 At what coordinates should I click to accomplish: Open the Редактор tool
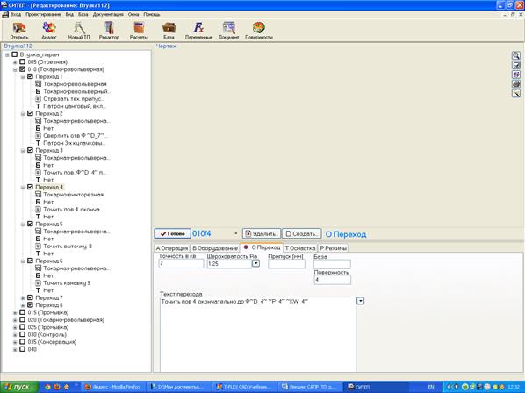pyautogui.click(x=109, y=31)
